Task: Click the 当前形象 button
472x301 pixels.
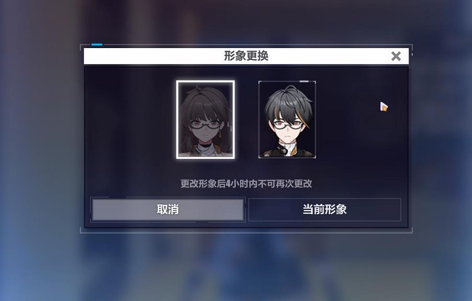Action: pyautogui.click(x=324, y=209)
